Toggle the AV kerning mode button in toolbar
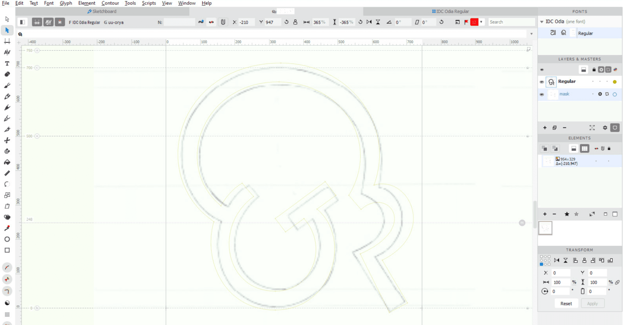Image resolution: width=623 pixels, height=325 pixels. pyautogui.click(x=48, y=22)
